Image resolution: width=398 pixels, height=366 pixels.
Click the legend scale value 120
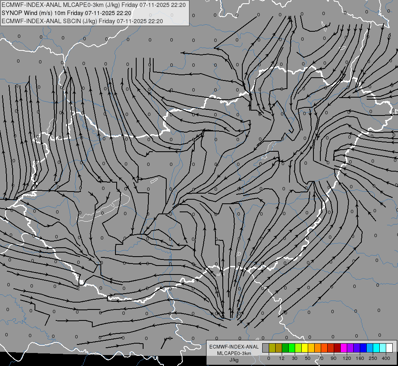(x=347, y=358)
